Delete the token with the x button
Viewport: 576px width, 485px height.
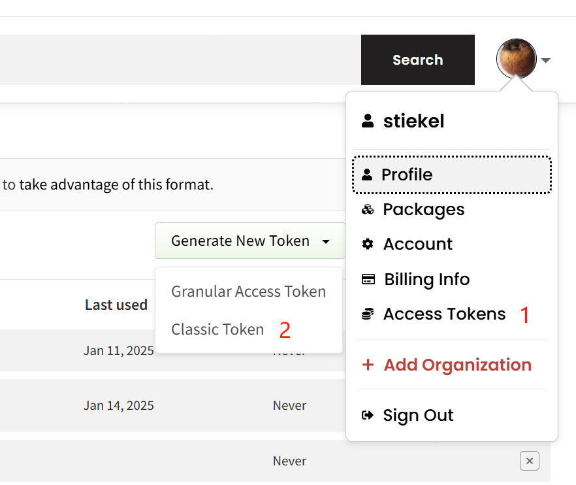pyautogui.click(x=530, y=461)
